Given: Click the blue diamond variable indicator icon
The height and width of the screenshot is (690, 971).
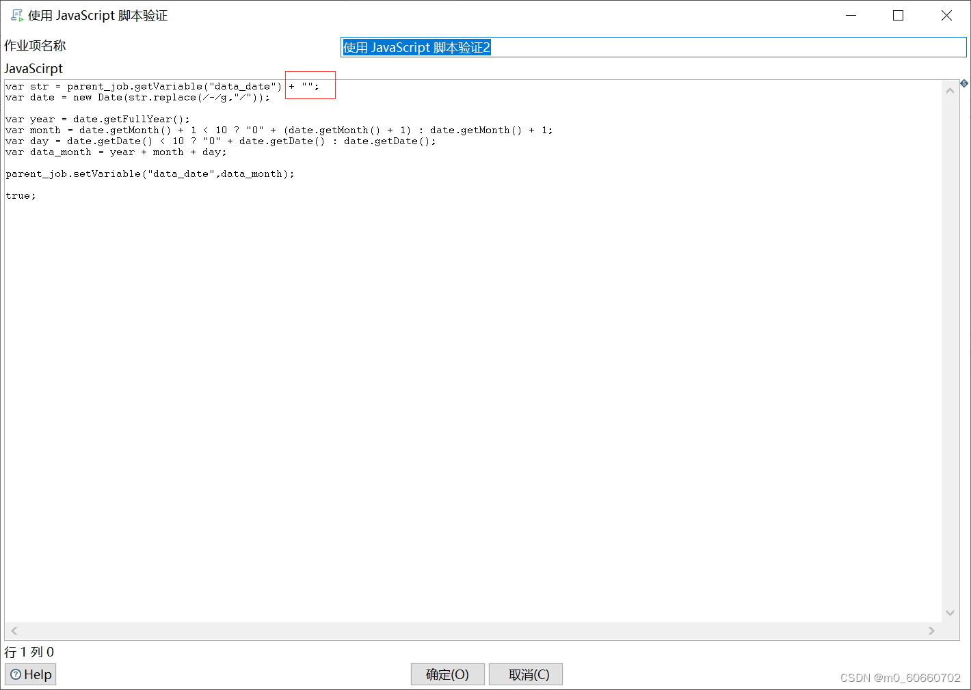Looking at the screenshot, I should click(964, 83).
